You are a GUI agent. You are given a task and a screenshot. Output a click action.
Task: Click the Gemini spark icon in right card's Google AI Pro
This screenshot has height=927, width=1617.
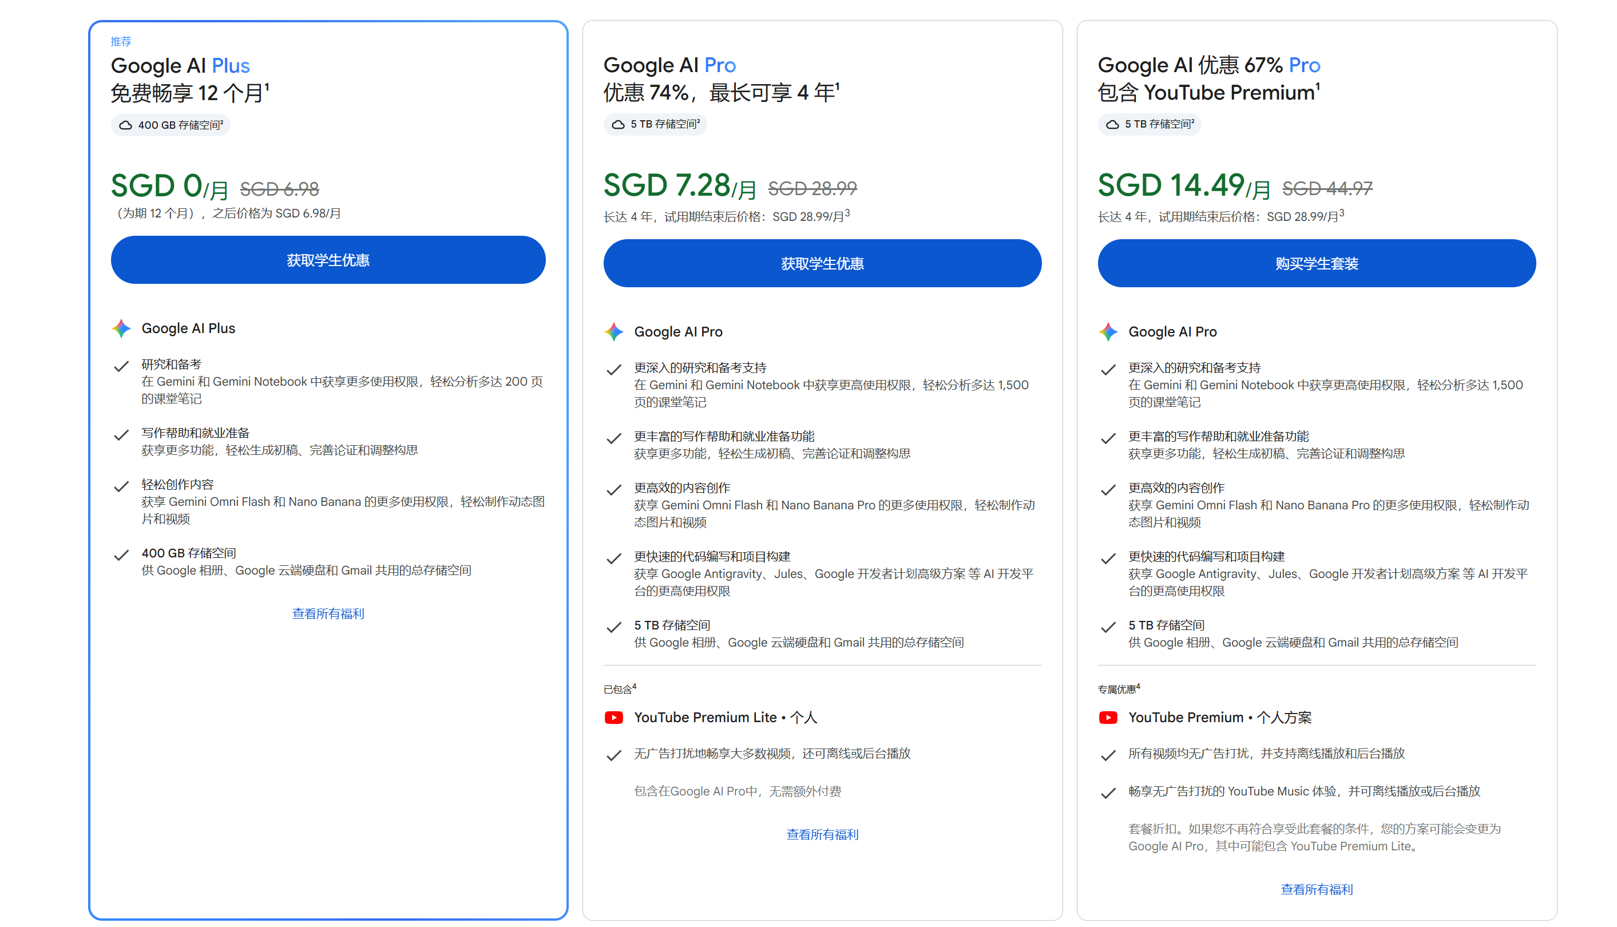[x=1108, y=332]
